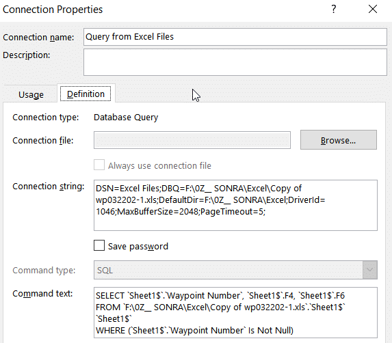This screenshot has width=392, height=343.
Task: Click the Command type label
Action: tap(44, 271)
